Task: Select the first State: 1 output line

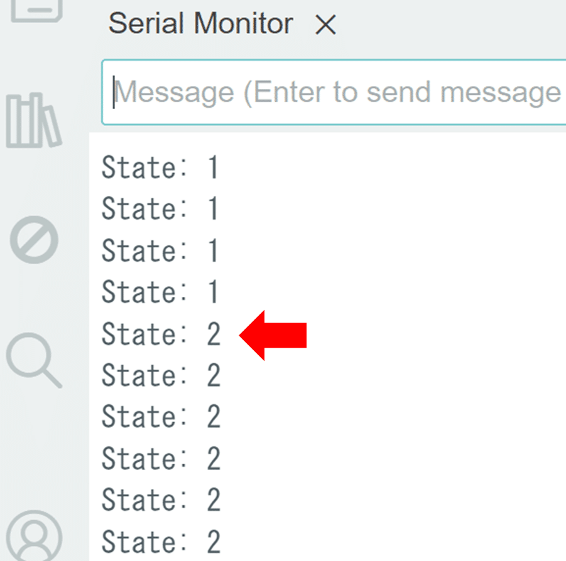Action: coord(160,168)
